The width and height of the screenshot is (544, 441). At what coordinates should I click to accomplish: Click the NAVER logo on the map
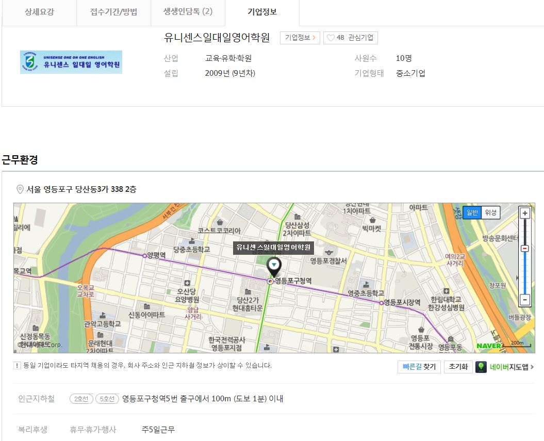pos(489,346)
